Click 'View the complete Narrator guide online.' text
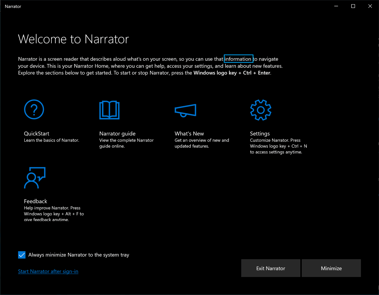This screenshot has width=379, height=295. pos(126,143)
